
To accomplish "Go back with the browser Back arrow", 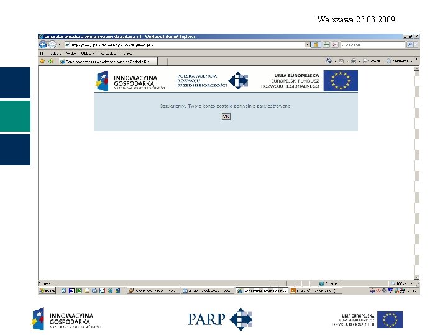I will 43,44.
